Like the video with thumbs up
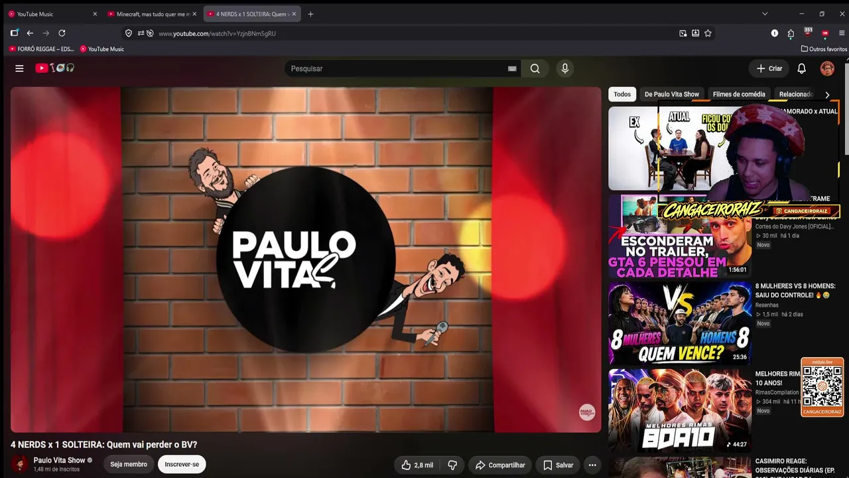Screen dimensions: 849x478 coord(417,465)
